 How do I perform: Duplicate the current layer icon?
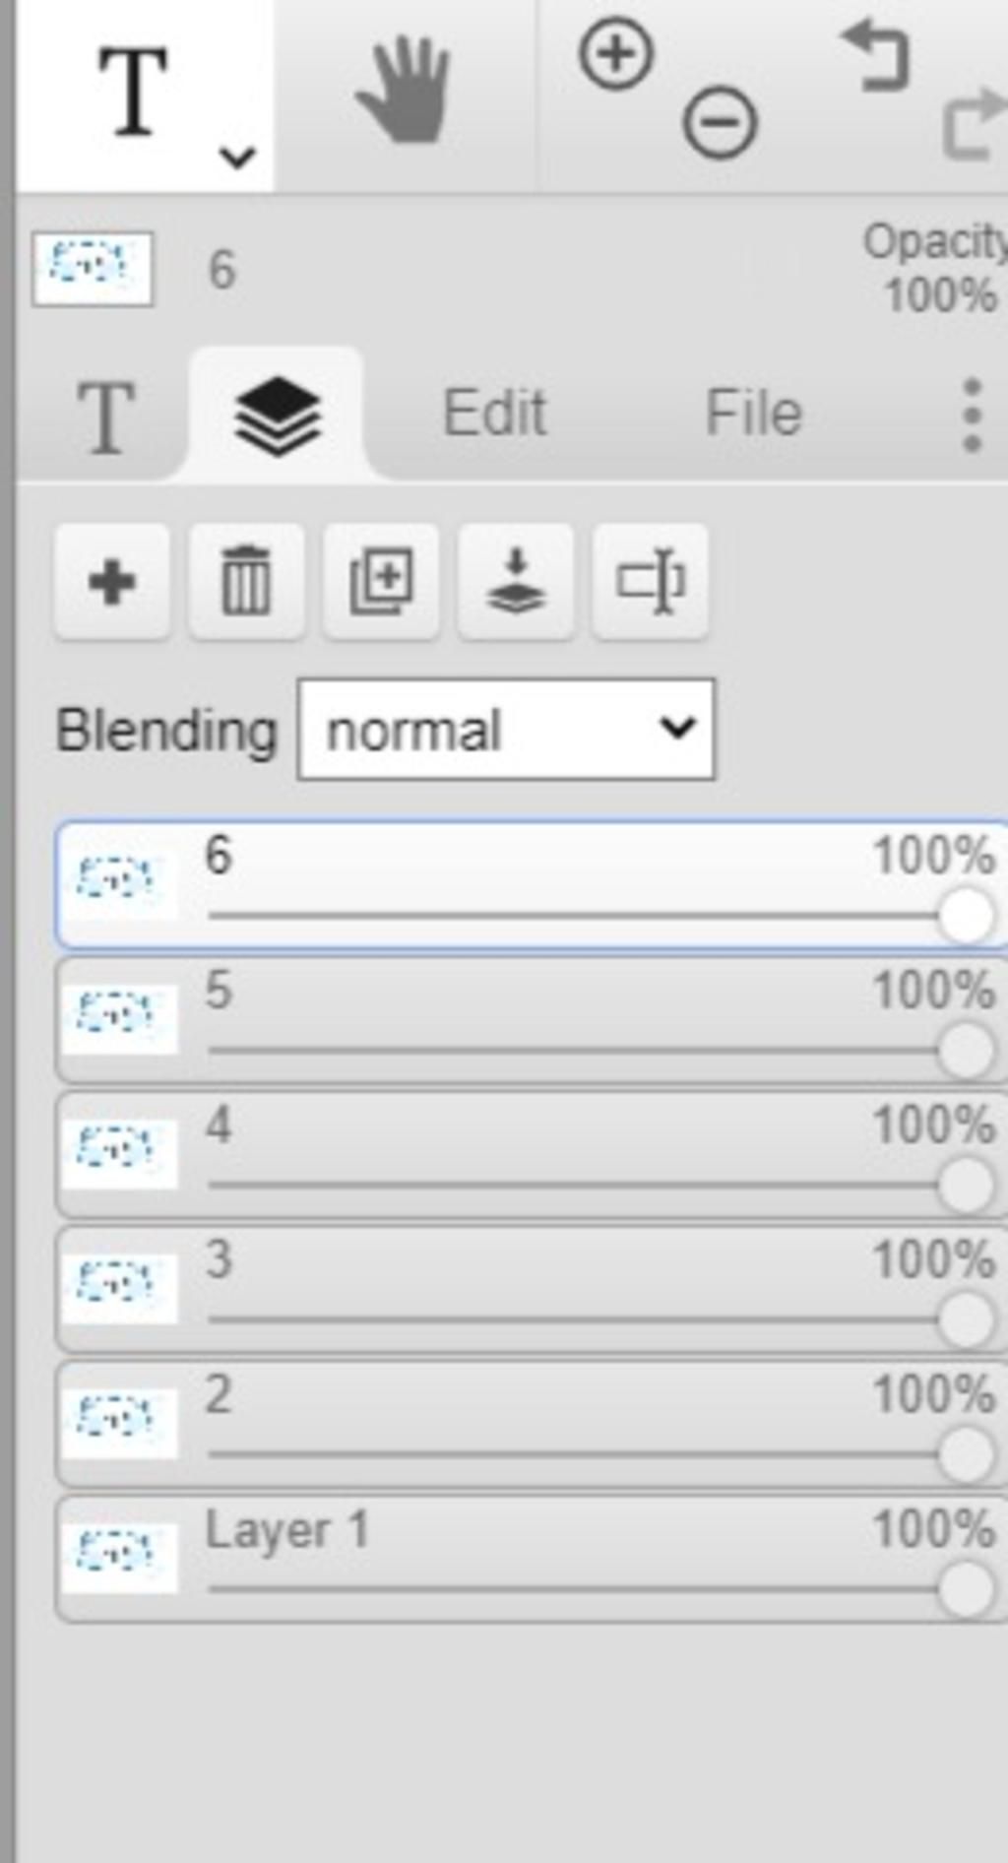click(x=381, y=582)
